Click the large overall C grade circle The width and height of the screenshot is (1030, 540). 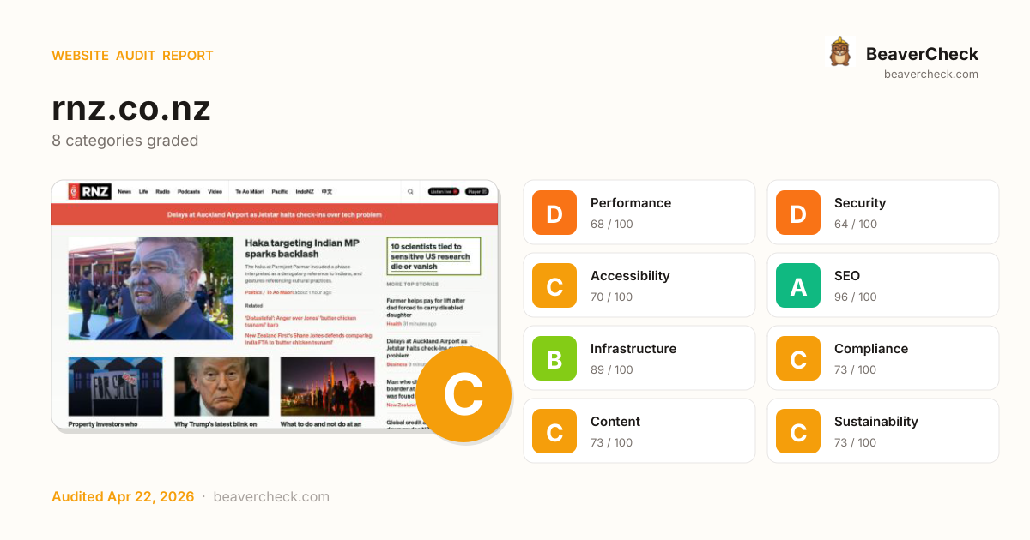pyautogui.click(x=463, y=394)
